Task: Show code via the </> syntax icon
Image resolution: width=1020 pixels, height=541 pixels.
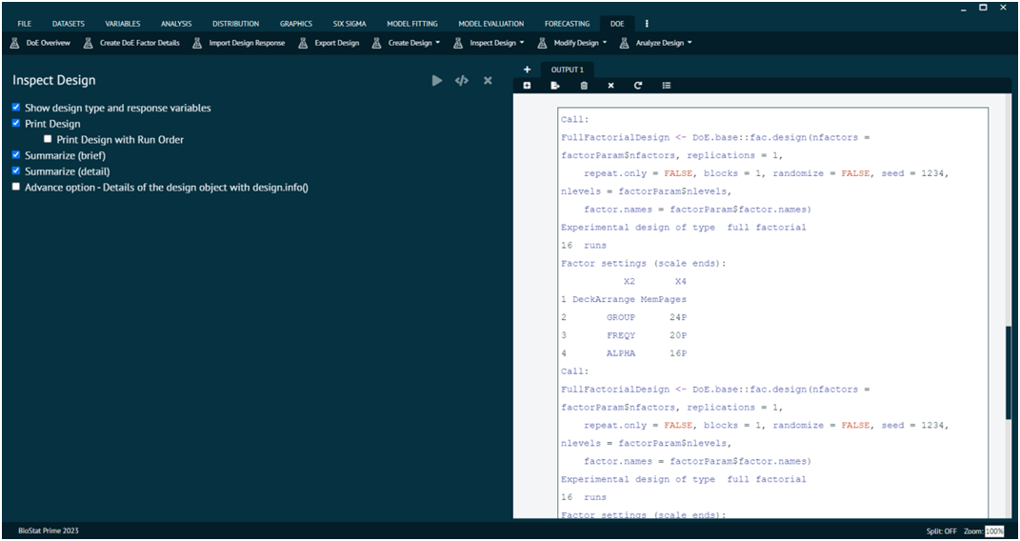Action: click(462, 81)
